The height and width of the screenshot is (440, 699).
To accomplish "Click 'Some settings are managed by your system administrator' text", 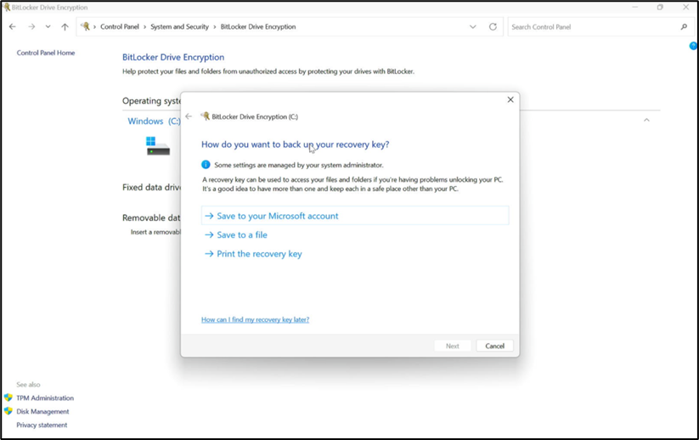I will (x=299, y=165).
